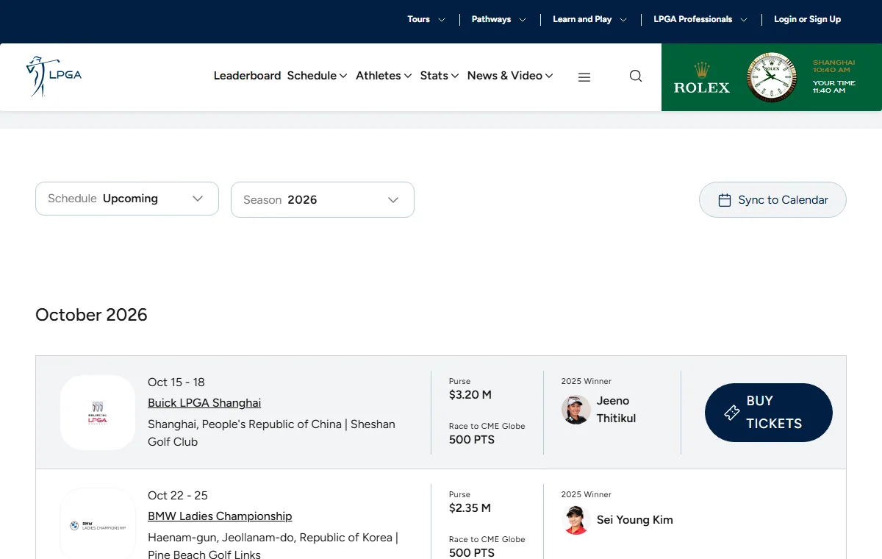The image size is (882, 559).
Task: Open the Leaderboard page
Action: click(x=247, y=76)
